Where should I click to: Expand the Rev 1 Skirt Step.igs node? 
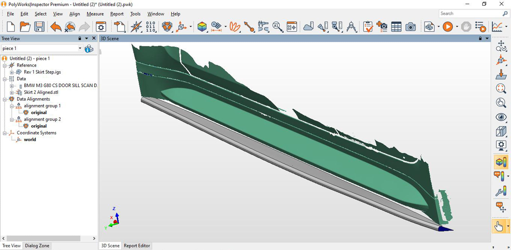point(12,72)
